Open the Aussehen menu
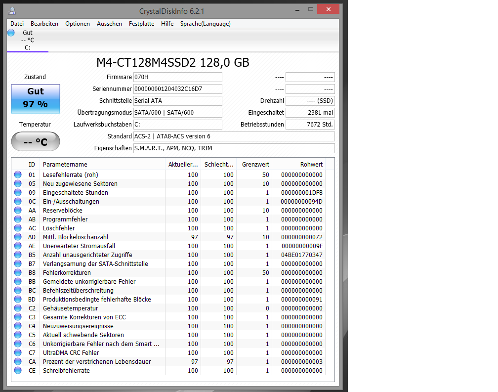Screen dimensions: 498x392 pos(109,24)
